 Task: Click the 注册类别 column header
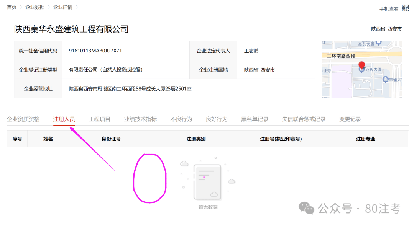[x=196, y=139]
